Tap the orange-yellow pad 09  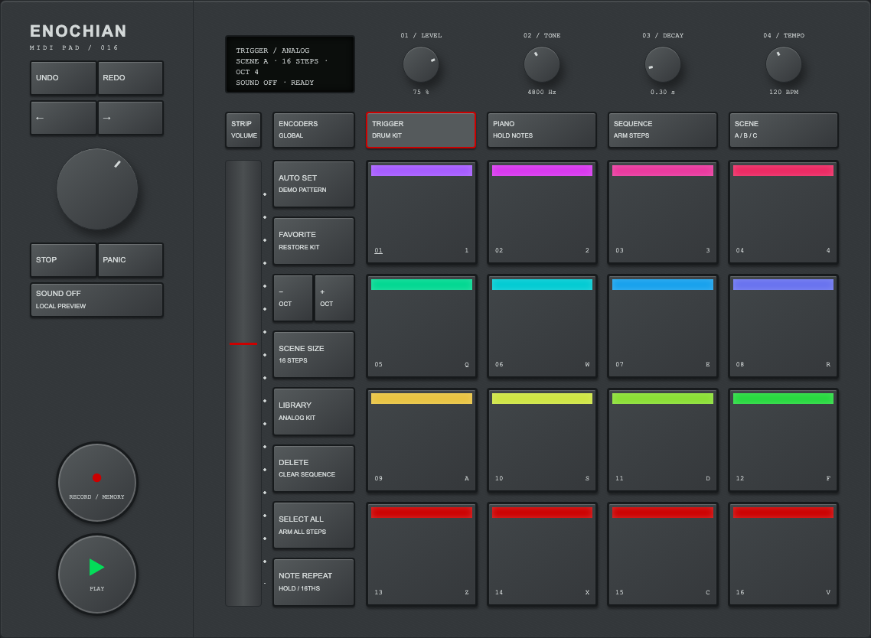[x=422, y=441]
